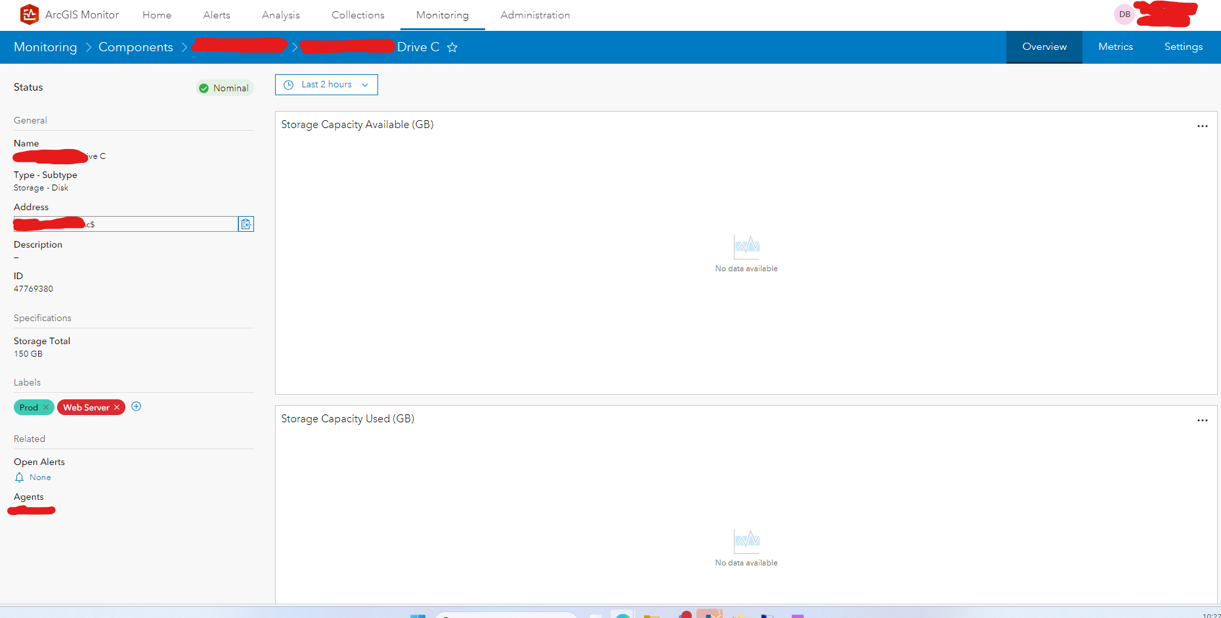1221x618 pixels.
Task: Go to the Home menu
Action: coord(157,15)
